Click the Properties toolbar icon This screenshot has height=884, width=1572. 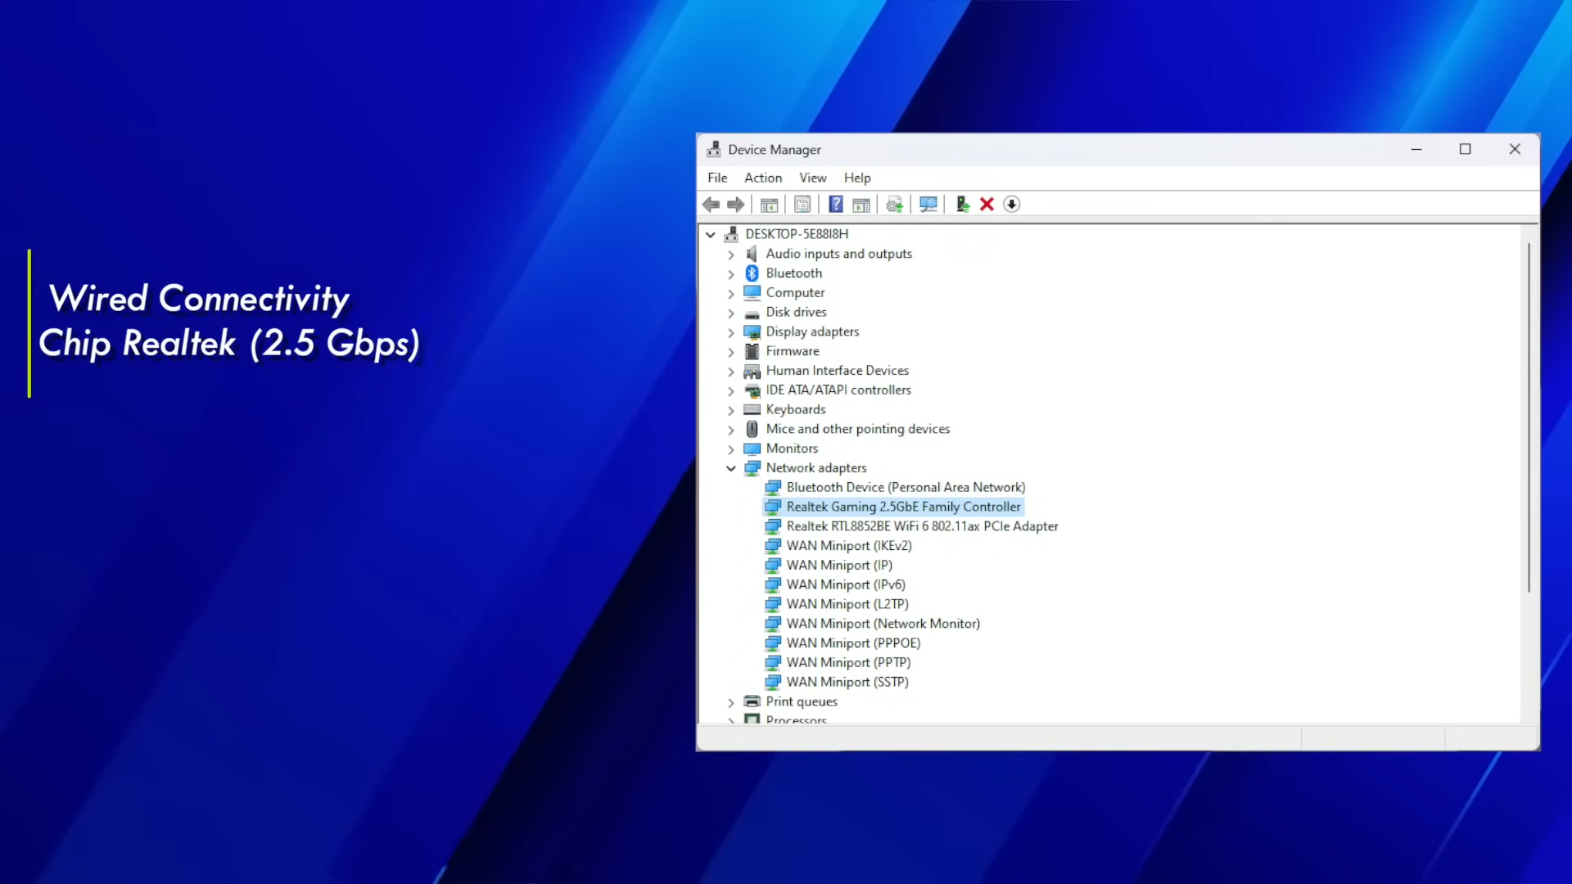(802, 205)
